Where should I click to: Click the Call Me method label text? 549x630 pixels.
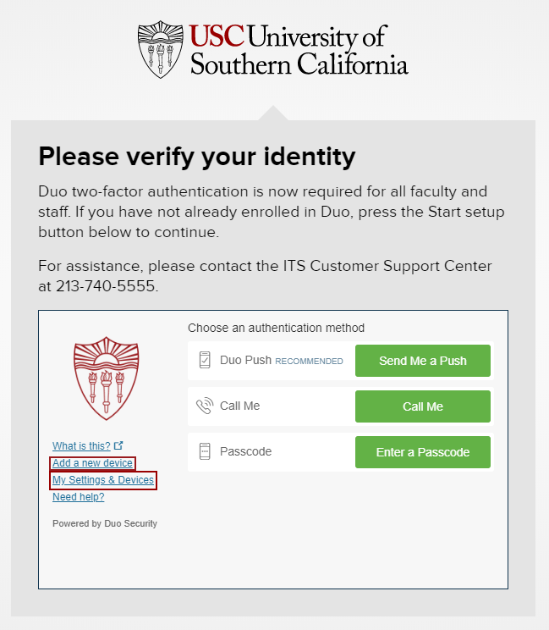pyautogui.click(x=239, y=406)
